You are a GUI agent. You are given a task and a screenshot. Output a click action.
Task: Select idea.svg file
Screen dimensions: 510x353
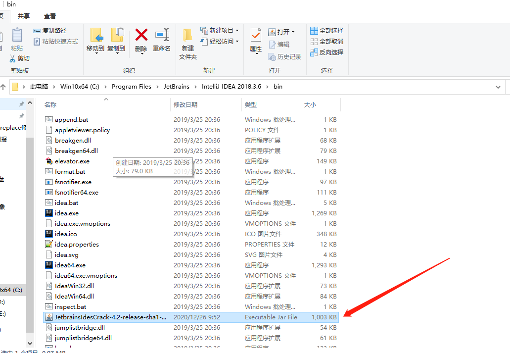pos(190,254)
